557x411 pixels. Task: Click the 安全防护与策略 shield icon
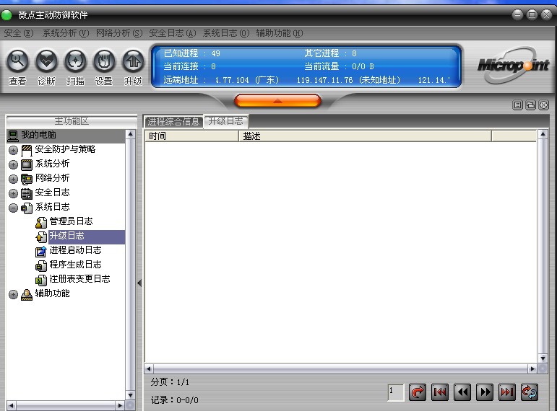click(27, 150)
